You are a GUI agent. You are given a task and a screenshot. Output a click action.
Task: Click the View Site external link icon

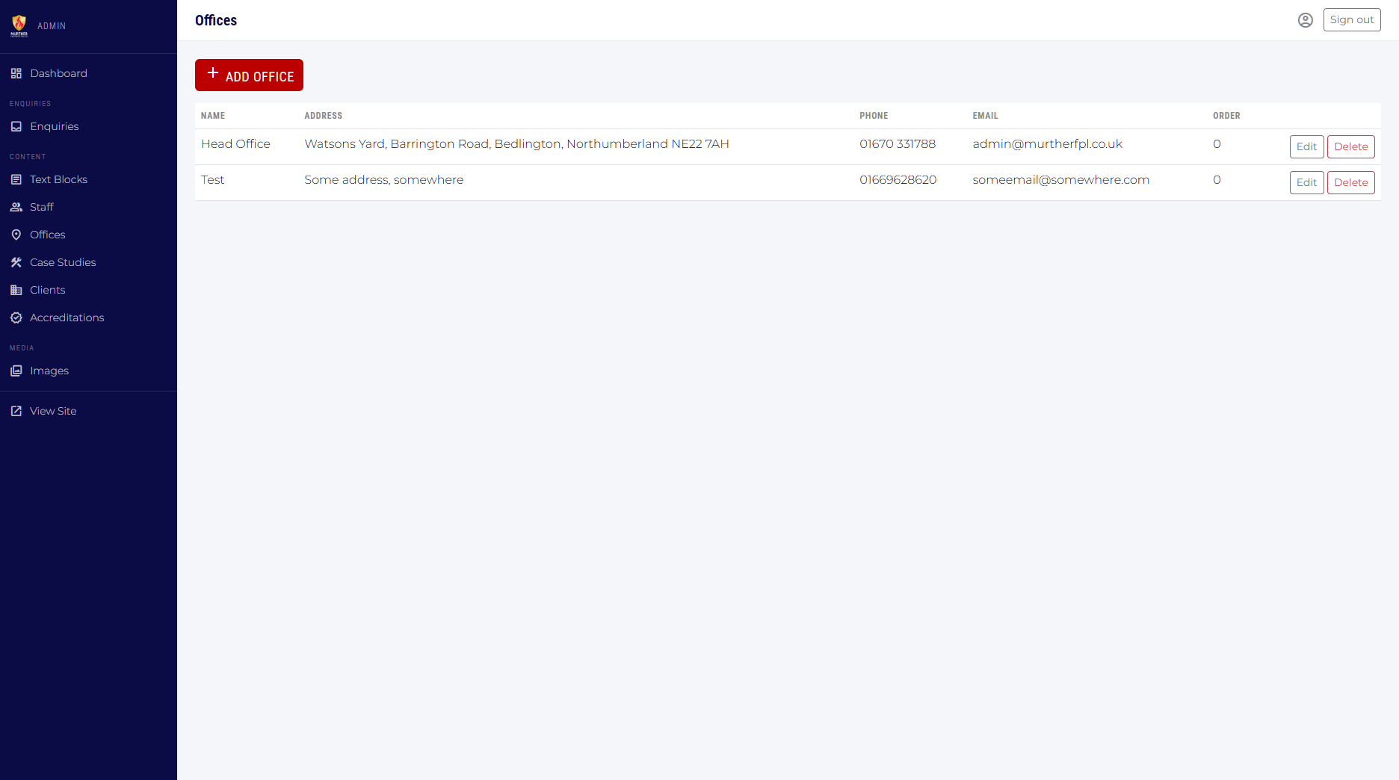pos(16,411)
